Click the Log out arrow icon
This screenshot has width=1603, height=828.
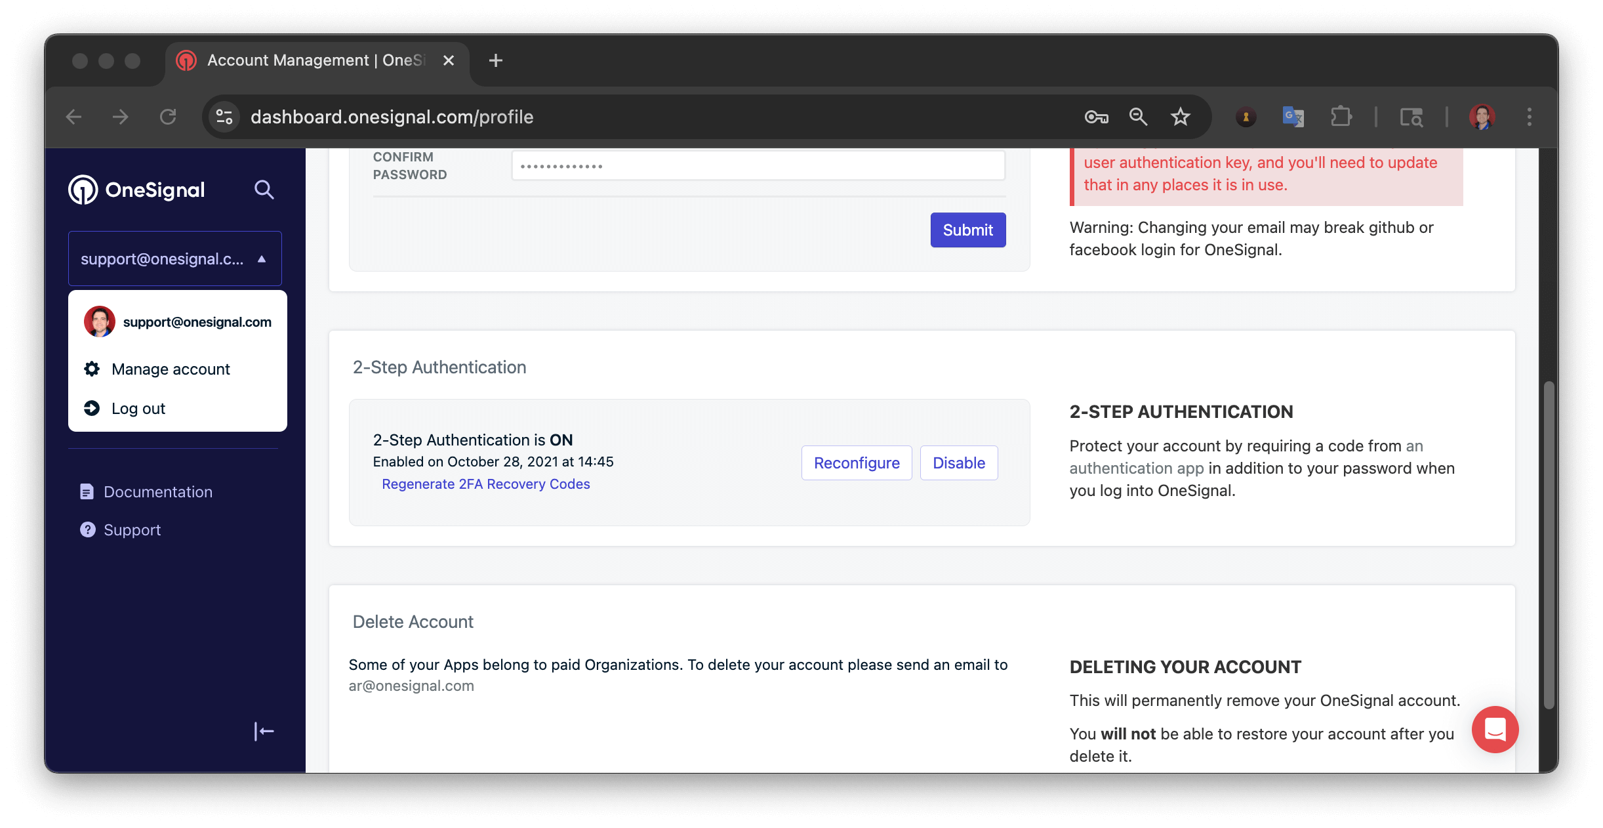click(x=92, y=408)
